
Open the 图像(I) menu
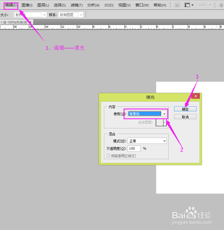27,5
